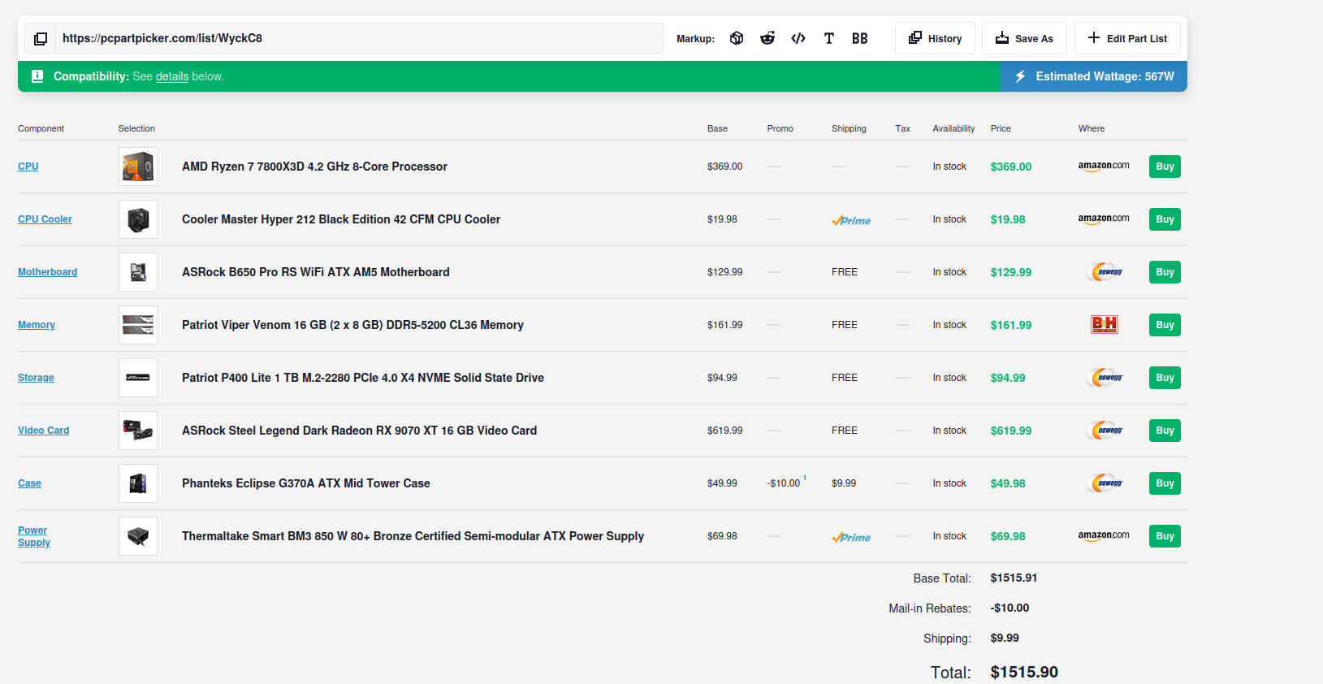Open the Cooler Master Hyper 212 product name
This screenshot has width=1323, height=684.
pyautogui.click(x=341, y=219)
